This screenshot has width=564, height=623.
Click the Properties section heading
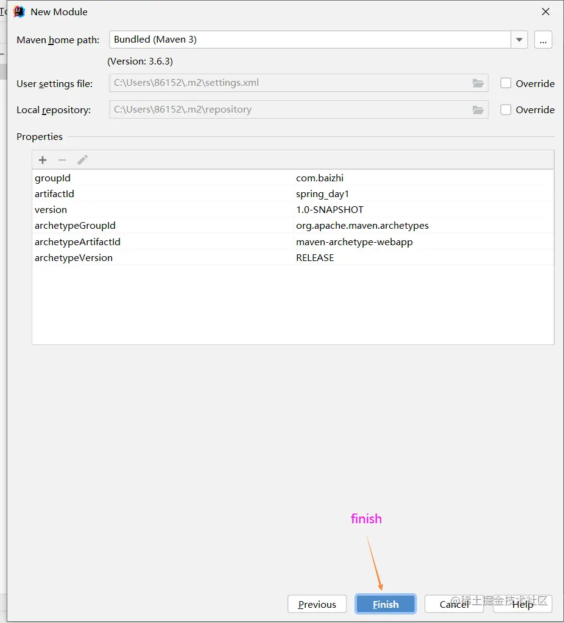[x=40, y=137]
